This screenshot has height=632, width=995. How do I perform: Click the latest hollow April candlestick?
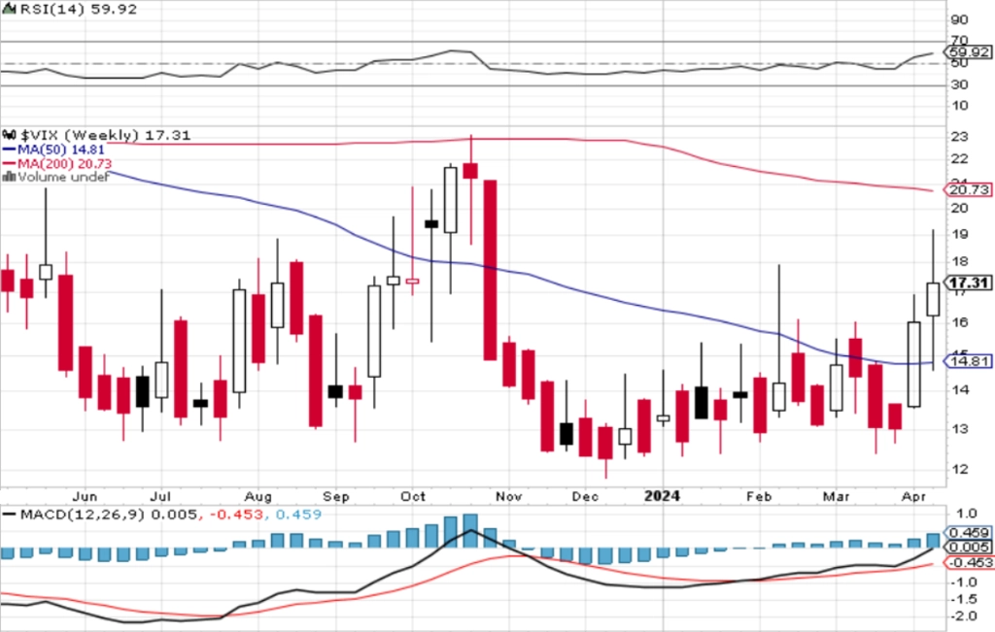(x=933, y=299)
